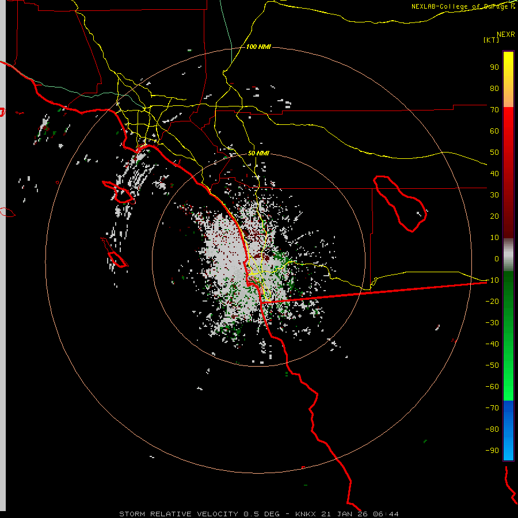This screenshot has width=518, height=518.
Task: Click the "-40" scale value
Action: [492, 344]
